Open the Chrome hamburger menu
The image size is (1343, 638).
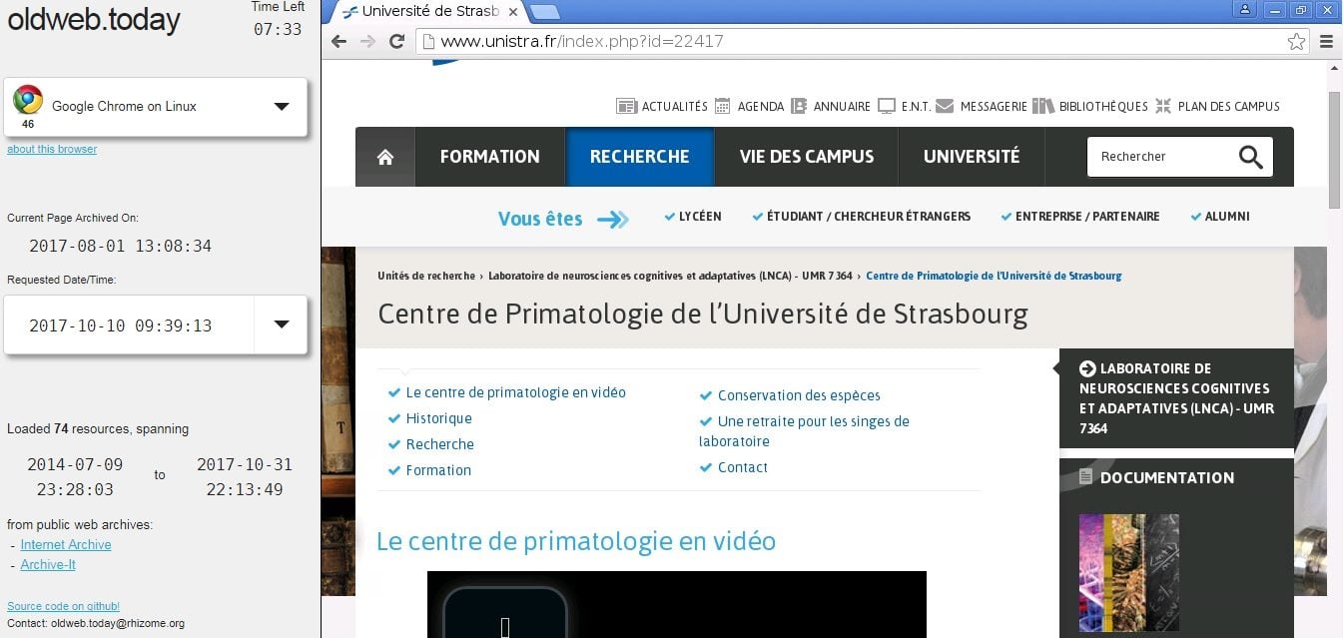click(x=1326, y=41)
